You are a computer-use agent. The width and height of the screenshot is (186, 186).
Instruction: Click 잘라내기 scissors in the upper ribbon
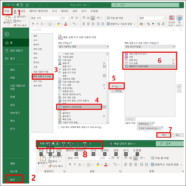click(15, 17)
